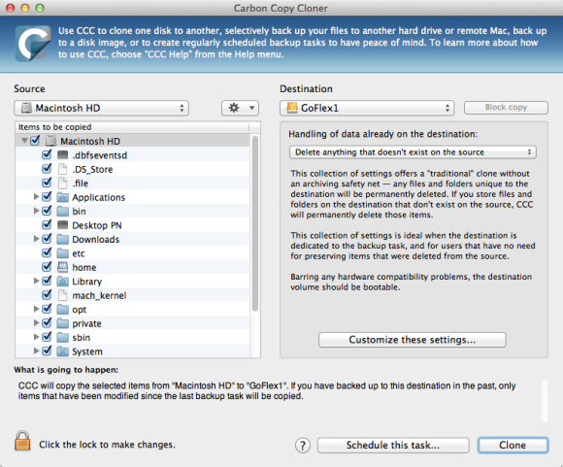Uncheck the Library checkbox
563x467 pixels.
coord(47,281)
